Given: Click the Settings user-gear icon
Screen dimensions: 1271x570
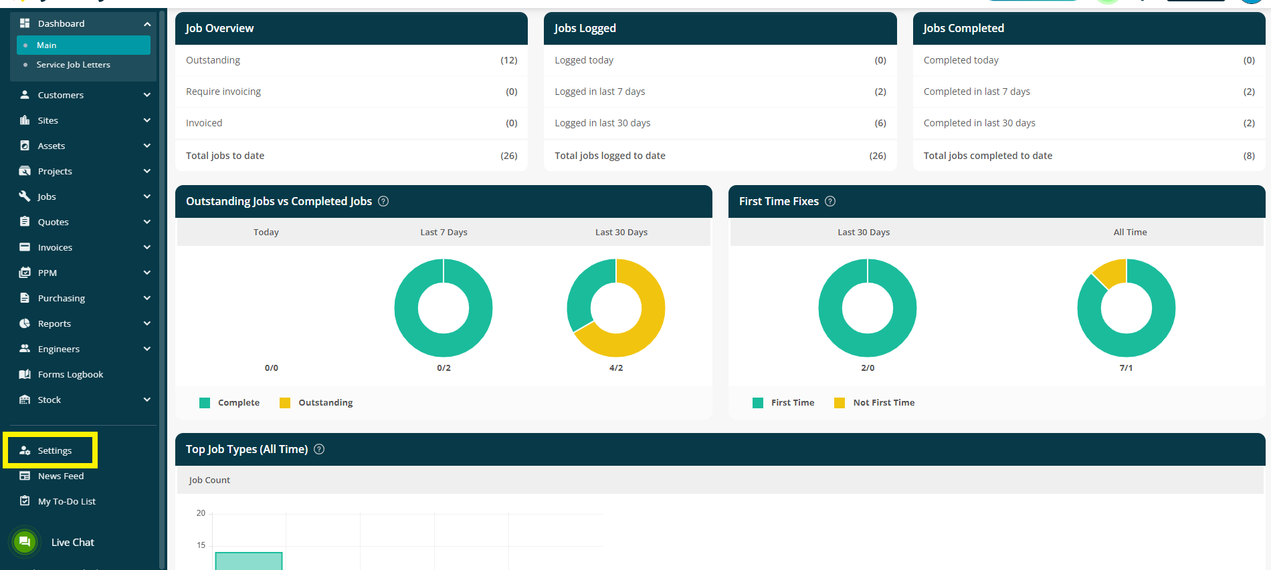Looking at the screenshot, I should [x=25, y=450].
